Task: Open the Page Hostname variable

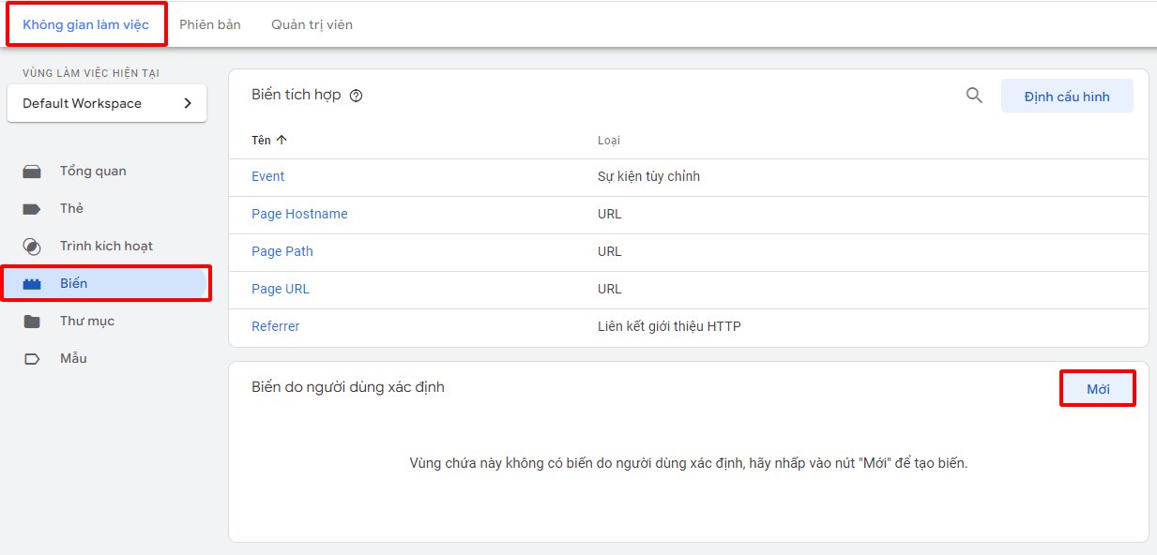Action: click(x=299, y=214)
